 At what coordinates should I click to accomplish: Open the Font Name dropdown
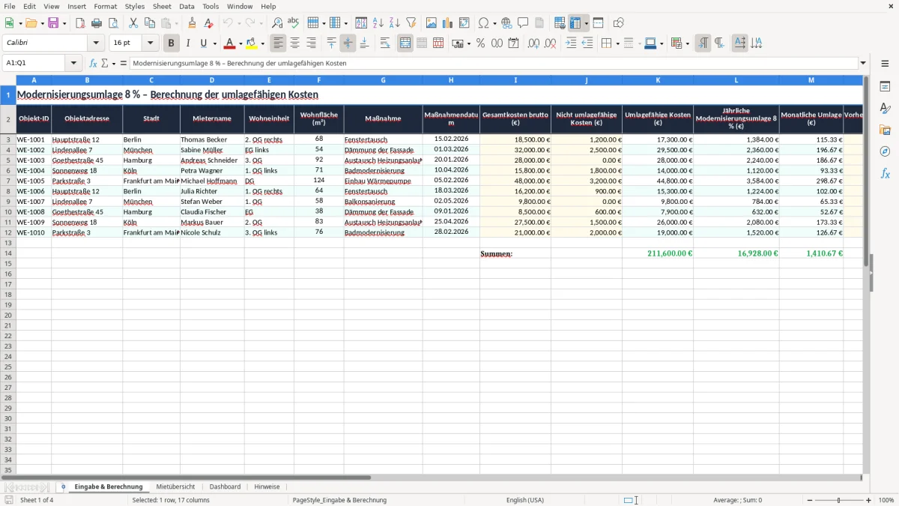95,43
